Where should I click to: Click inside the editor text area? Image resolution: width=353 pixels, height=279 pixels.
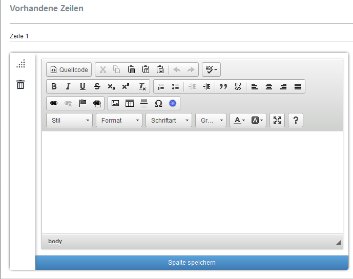192,182
